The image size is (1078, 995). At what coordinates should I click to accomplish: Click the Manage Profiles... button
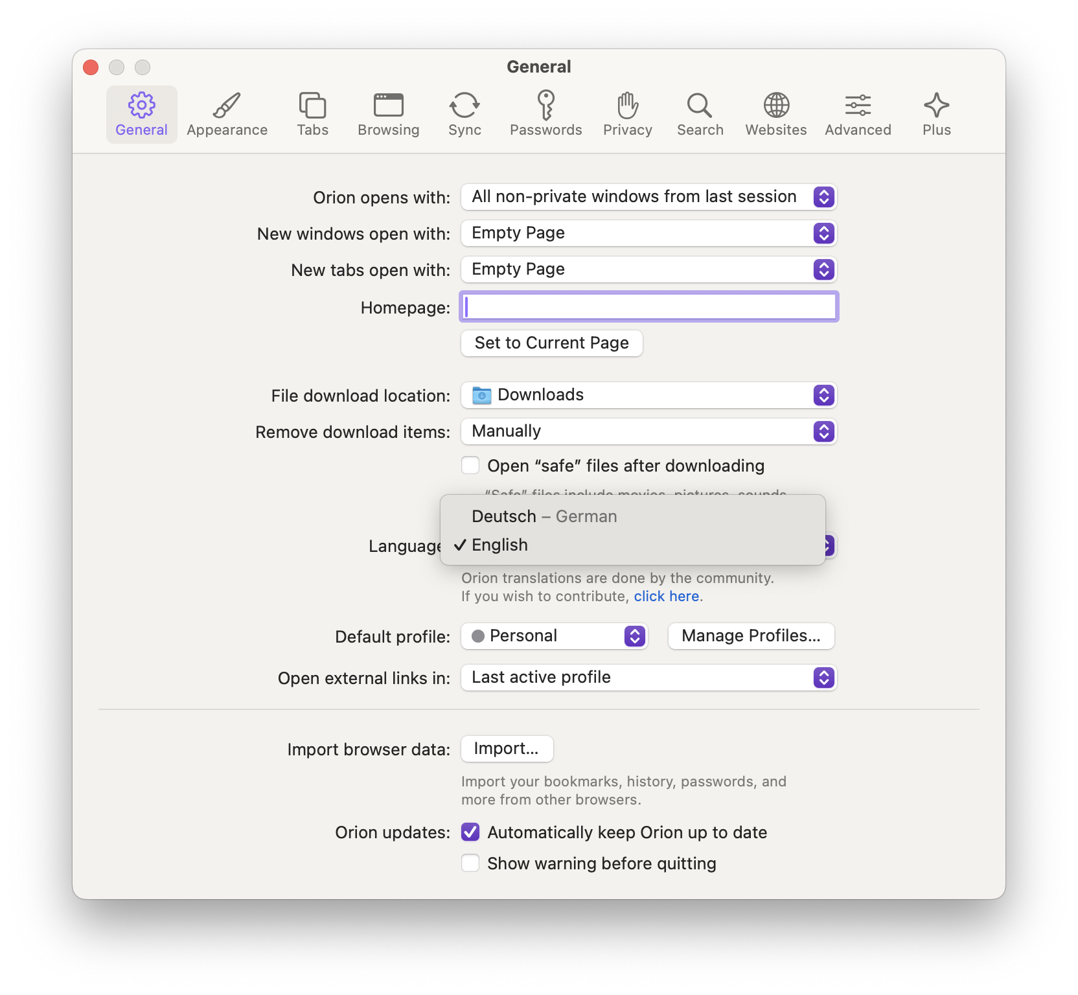pos(751,636)
